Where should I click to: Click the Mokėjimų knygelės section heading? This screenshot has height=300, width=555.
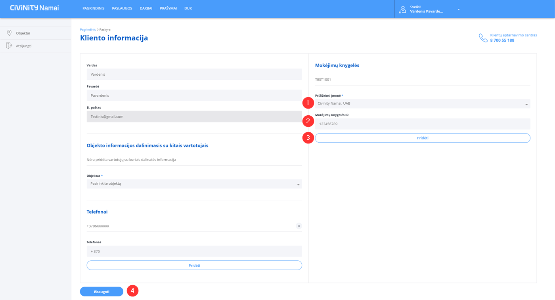point(337,65)
